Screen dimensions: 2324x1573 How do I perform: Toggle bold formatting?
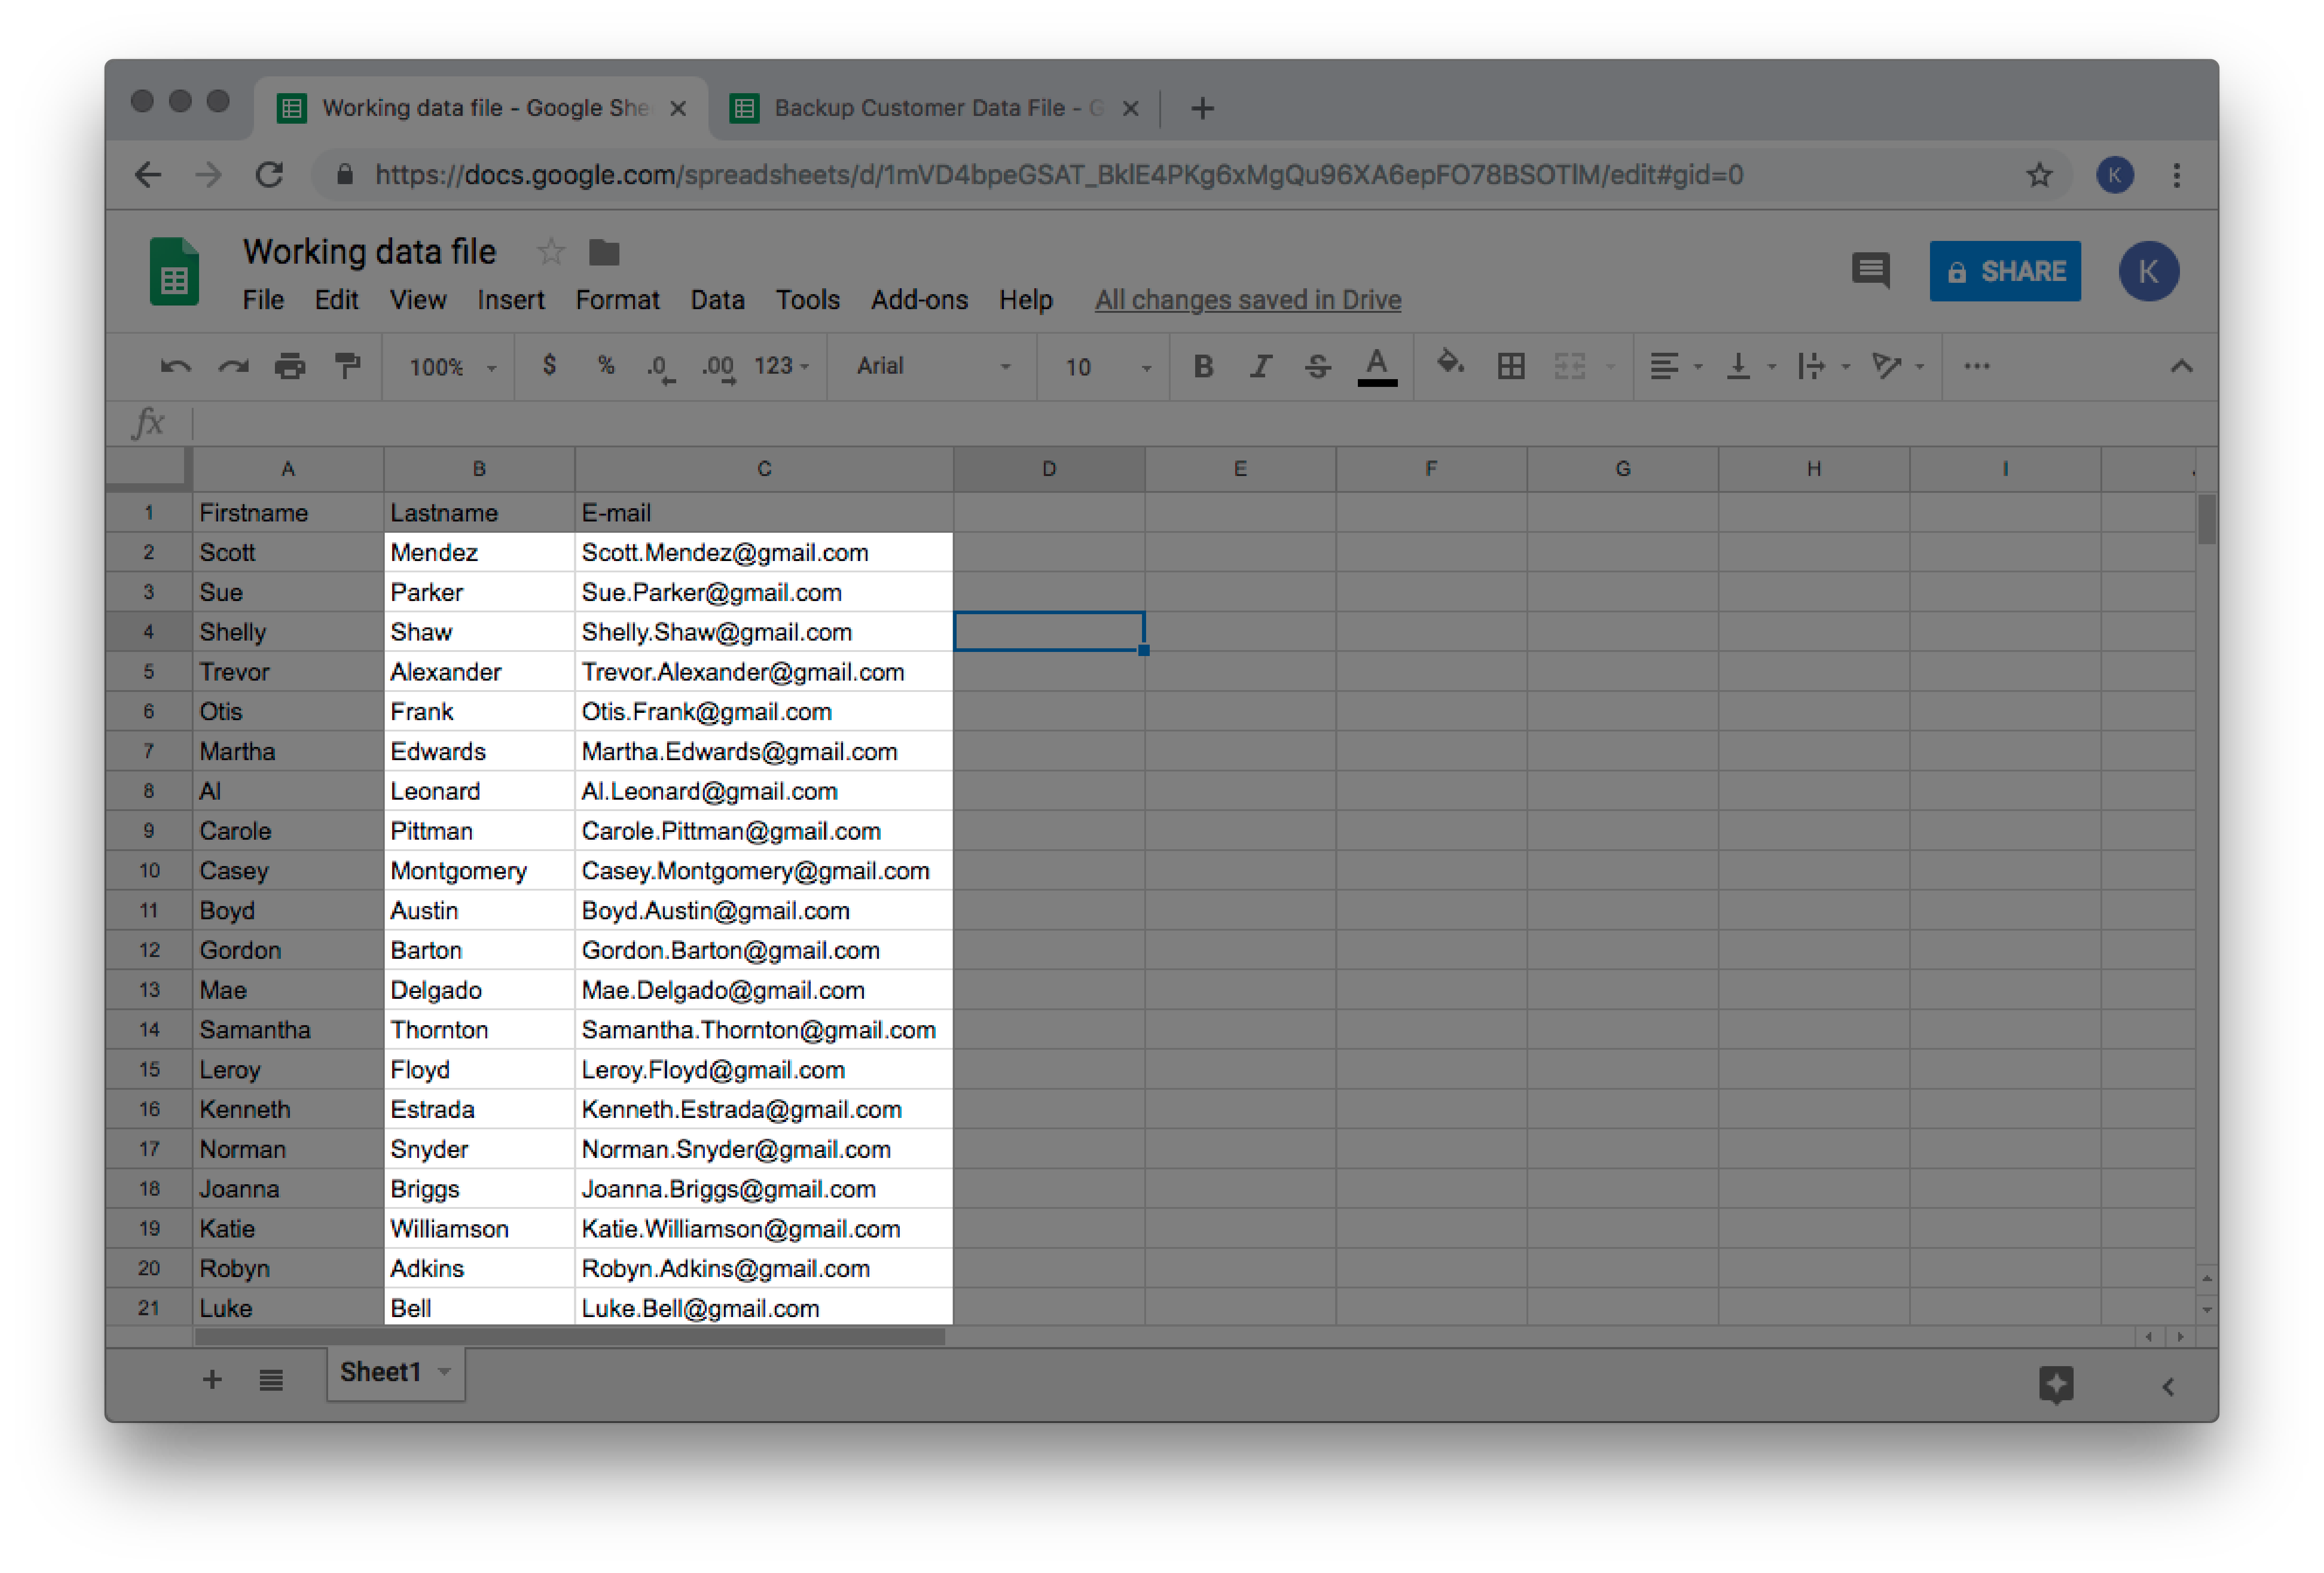(x=1203, y=366)
